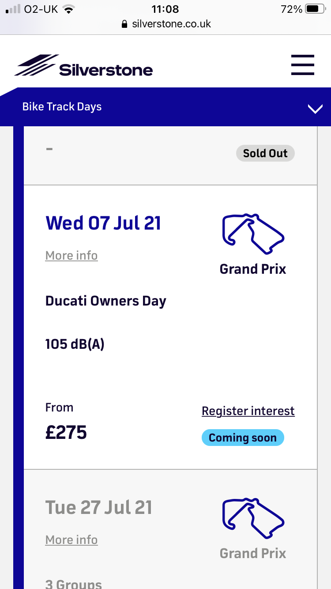Click the Coming soon badge

[243, 438]
